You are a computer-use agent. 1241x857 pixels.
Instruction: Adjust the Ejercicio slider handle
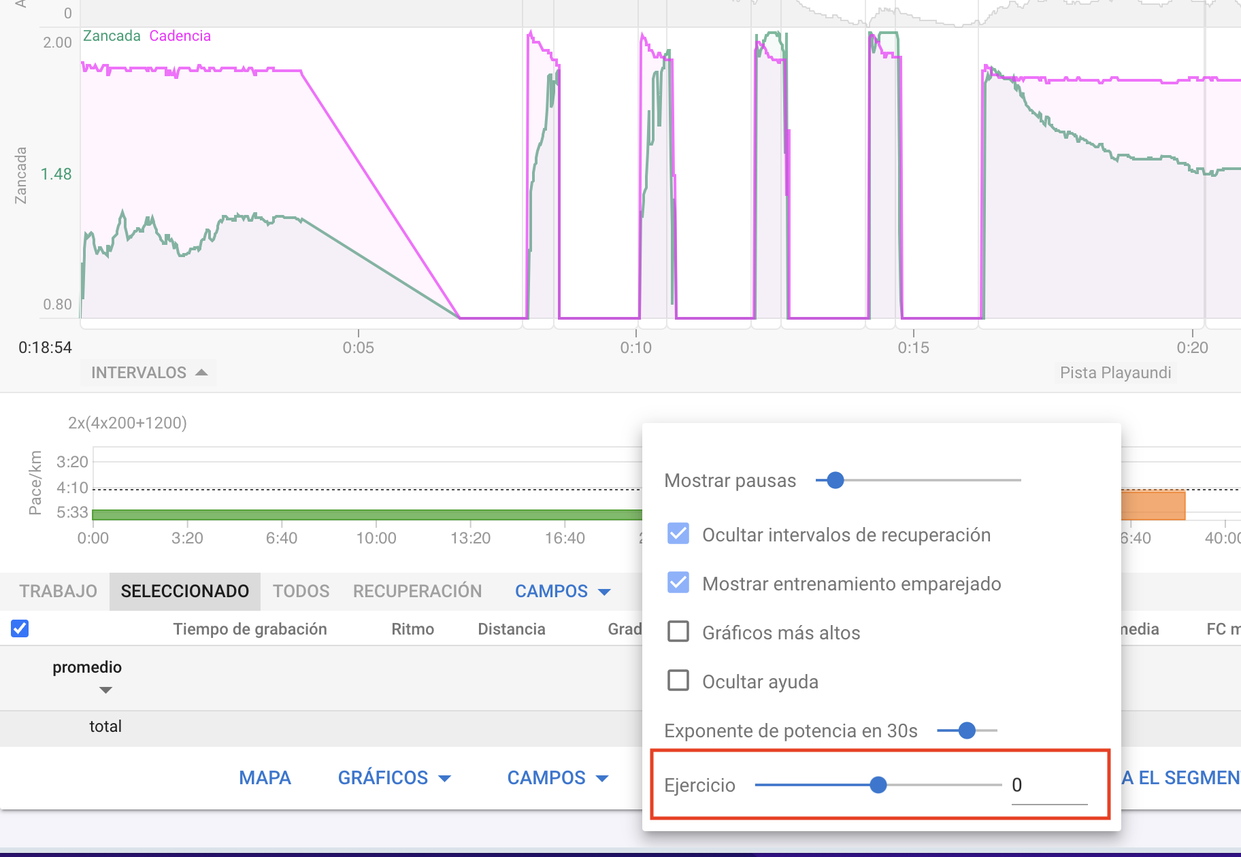click(x=878, y=785)
